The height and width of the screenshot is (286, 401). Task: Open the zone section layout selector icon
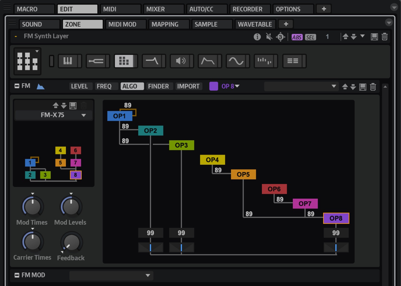click(x=27, y=61)
